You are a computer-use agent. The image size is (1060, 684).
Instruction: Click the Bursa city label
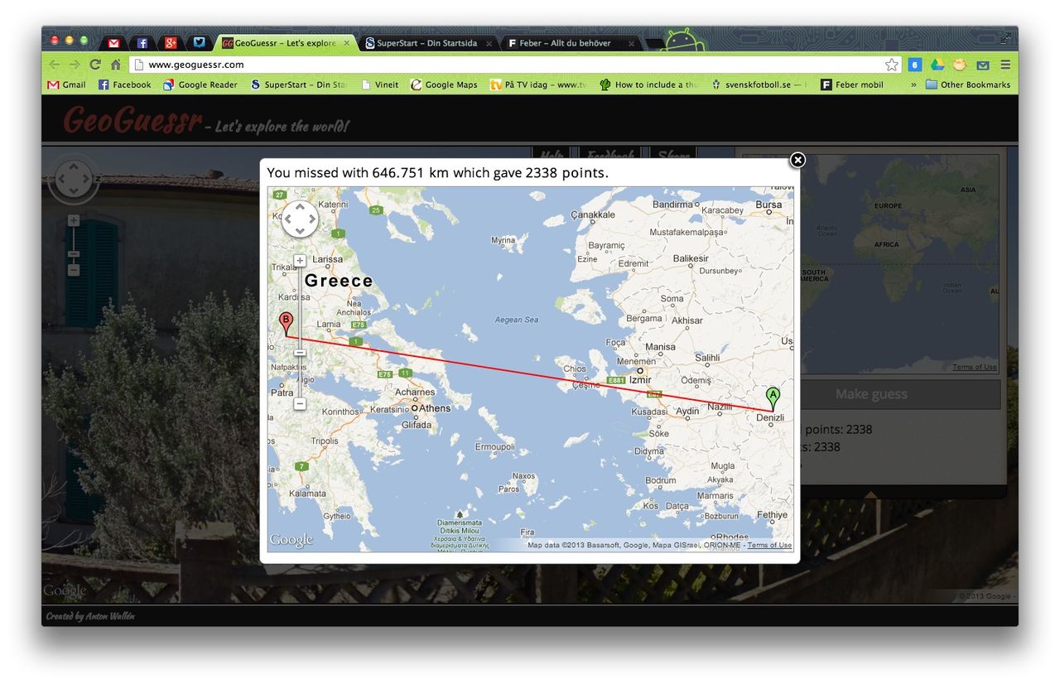[x=768, y=205]
